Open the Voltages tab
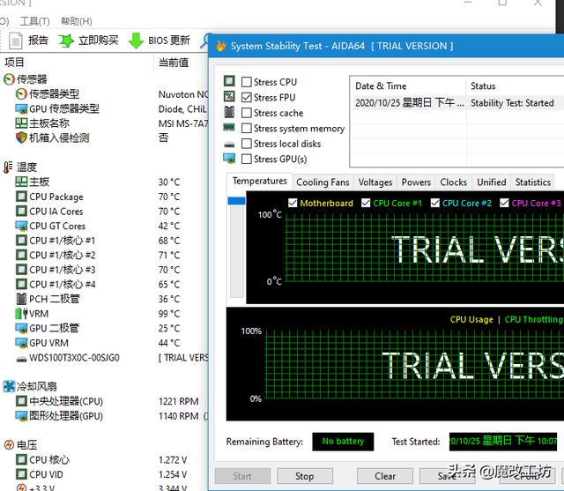 point(375,182)
